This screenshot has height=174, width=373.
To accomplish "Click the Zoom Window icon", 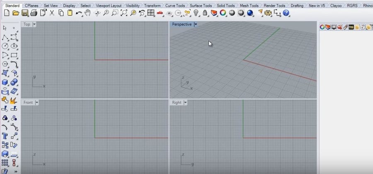I will [115, 13].
